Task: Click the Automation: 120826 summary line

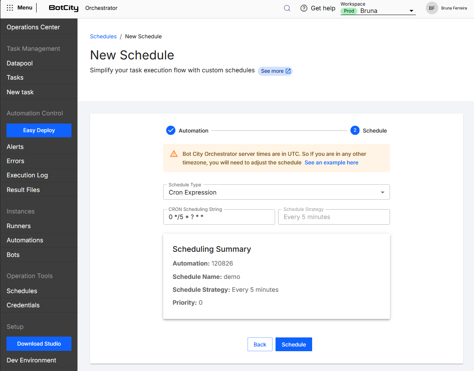Action: coord(203,263)
